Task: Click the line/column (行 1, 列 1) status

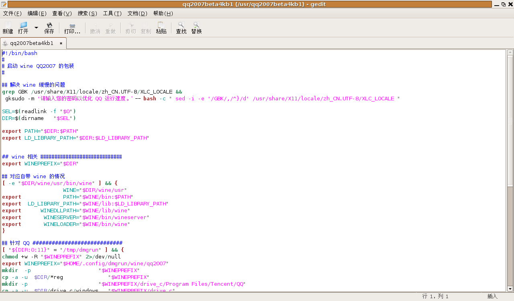Action: 435,296
